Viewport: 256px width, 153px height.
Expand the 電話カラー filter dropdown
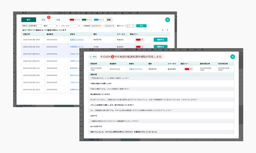click(x=130, y=25)
